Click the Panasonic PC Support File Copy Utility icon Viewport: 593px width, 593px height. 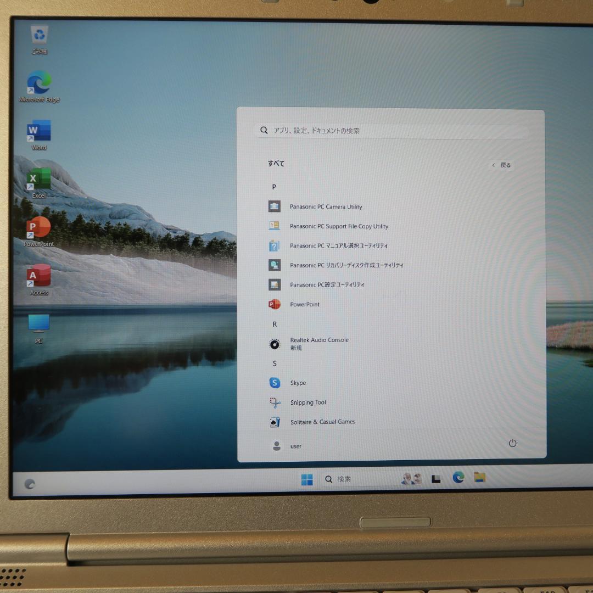pos(275,226)
